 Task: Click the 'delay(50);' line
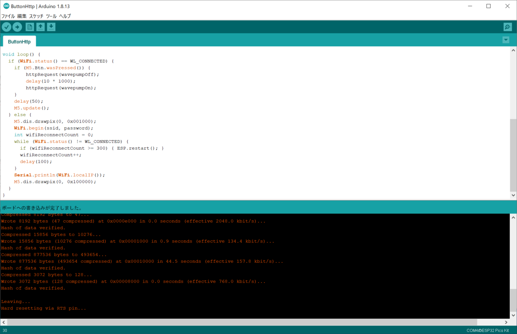[28, 101]
